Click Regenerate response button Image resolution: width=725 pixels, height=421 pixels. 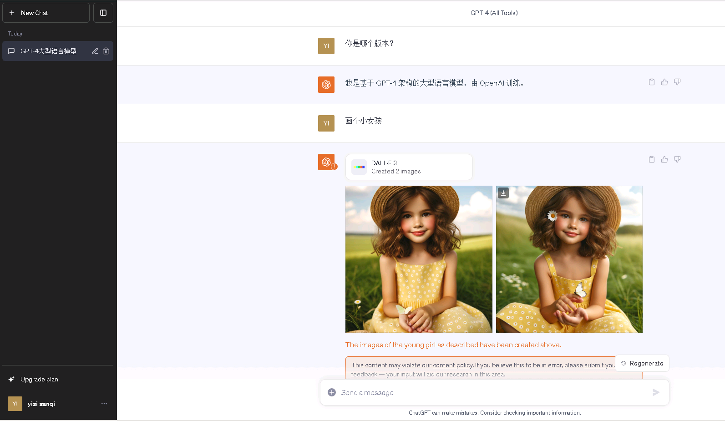(642, 363)
